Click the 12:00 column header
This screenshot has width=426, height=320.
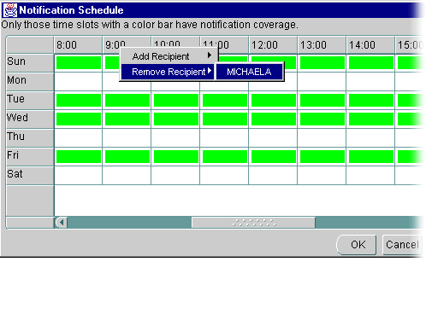tap(273, 45)
